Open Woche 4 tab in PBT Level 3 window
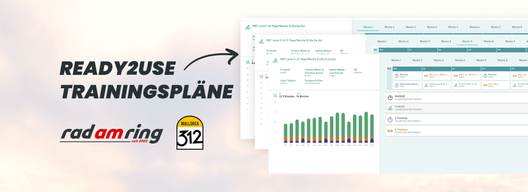The width and height of the screenshot is (528, 192). 460,60
